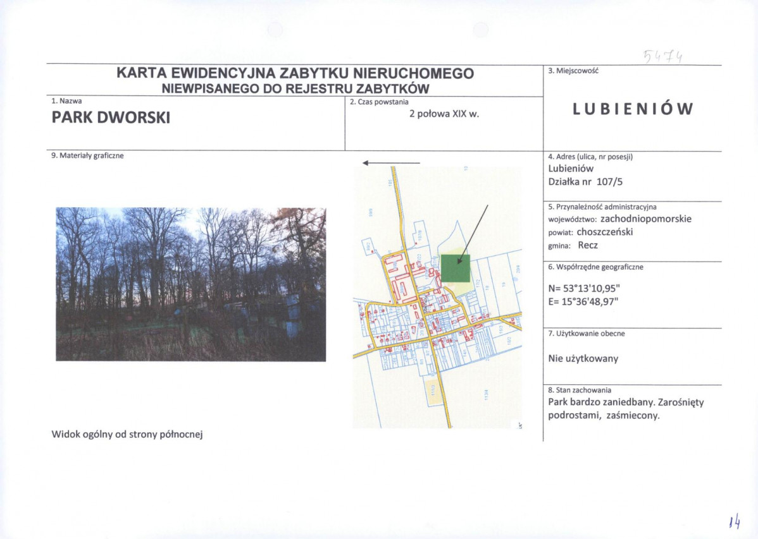Click the label 5. Przynależność administracyjna
The height and width of the screenshot is (539, 758).
[x=602, y=207]
